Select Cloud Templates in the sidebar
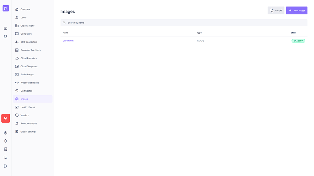The width and height of the screenshot is (314, 176). [29, 66]
